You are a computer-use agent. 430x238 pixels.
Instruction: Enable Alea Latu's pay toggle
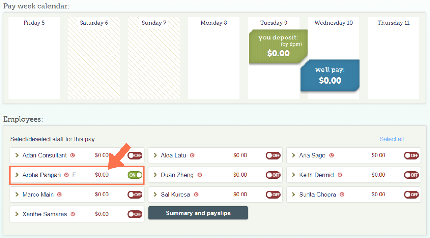[273, 155]
